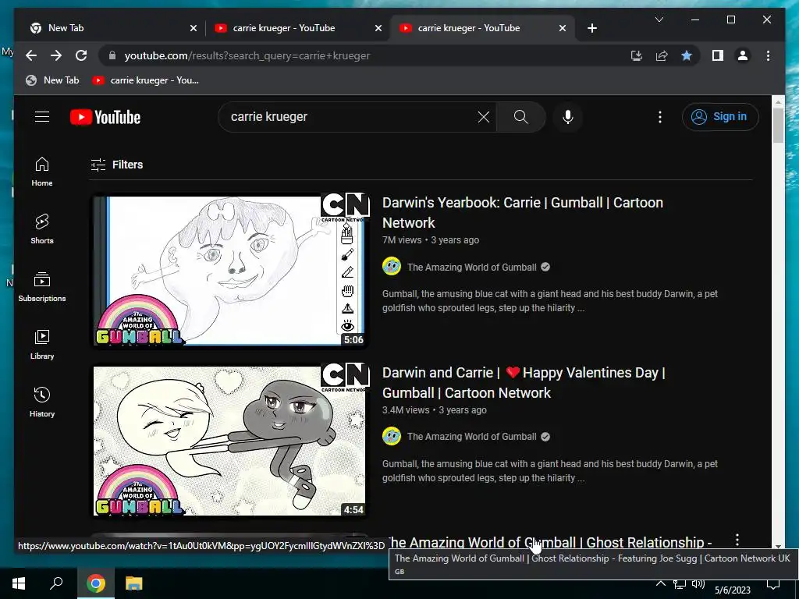Open Chrome profile icon
The width and height of the screenshot is (799, 599).
coord(743,55)
